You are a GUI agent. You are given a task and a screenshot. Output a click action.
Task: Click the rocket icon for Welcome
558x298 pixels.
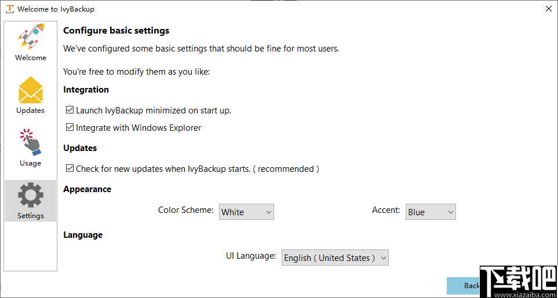pos(31,36)
